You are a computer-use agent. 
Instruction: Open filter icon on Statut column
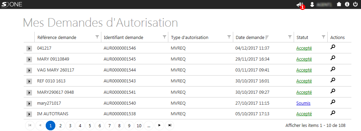coord(324,37)
